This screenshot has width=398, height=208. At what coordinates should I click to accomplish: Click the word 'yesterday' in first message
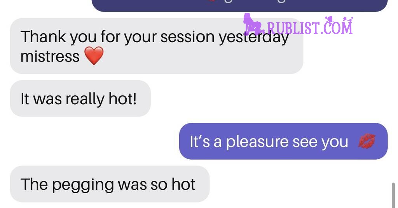(254, 38)
